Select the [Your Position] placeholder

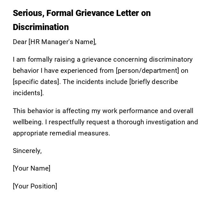coord(35,186)
